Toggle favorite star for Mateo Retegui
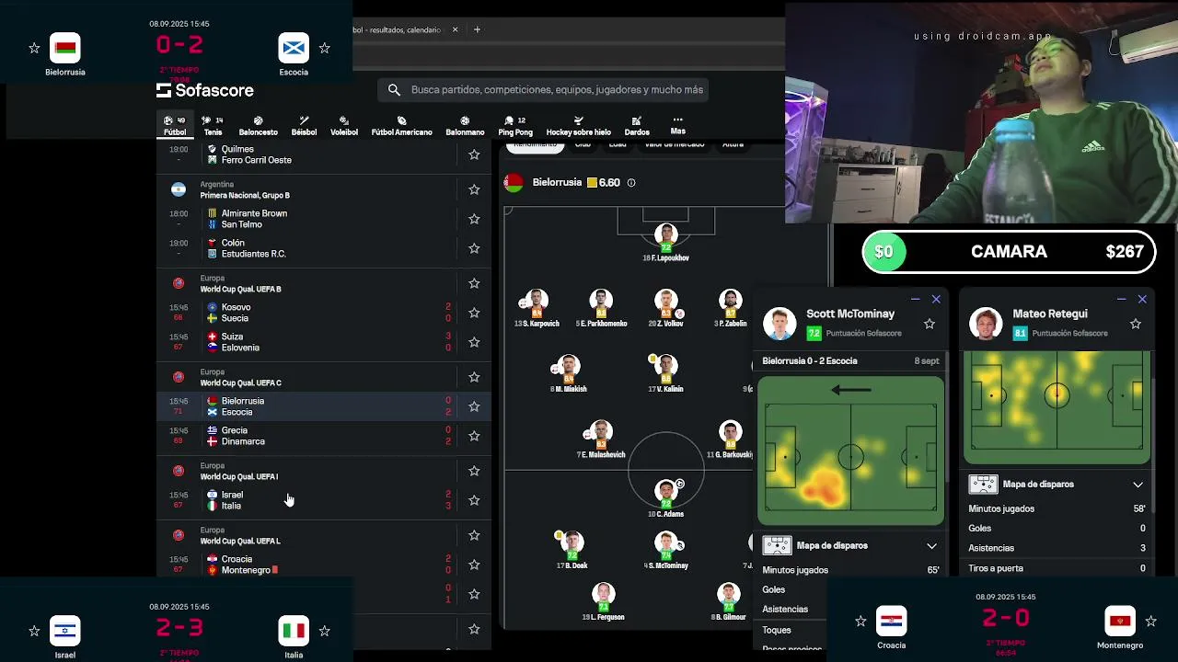Viewport: 1178px width, 662px height. (1136, 324)
